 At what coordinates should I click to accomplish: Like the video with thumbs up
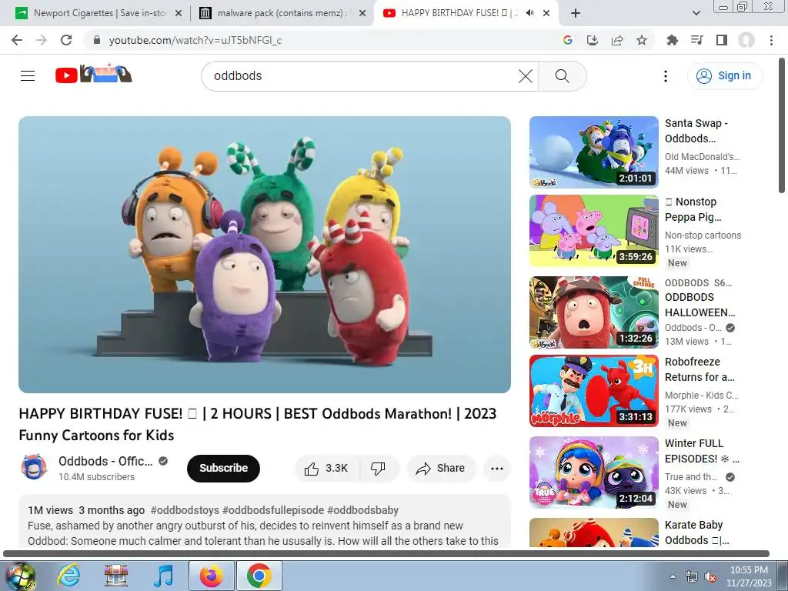point(326,469)
